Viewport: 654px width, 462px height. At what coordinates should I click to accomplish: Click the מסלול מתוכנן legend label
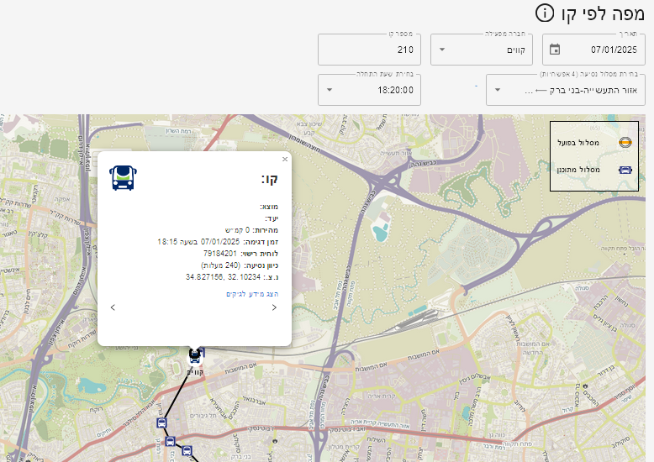[578, 170]
